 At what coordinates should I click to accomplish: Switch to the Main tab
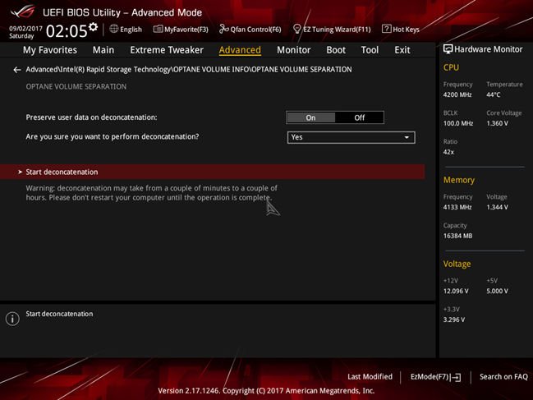[103, 50]
